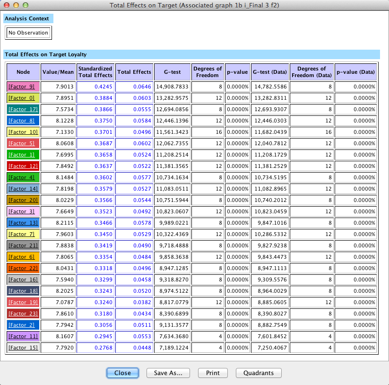The width and height of the screenshot is (389, 385).
Task: Open the Quadrants view button
Action: click(x=258, y=373)
